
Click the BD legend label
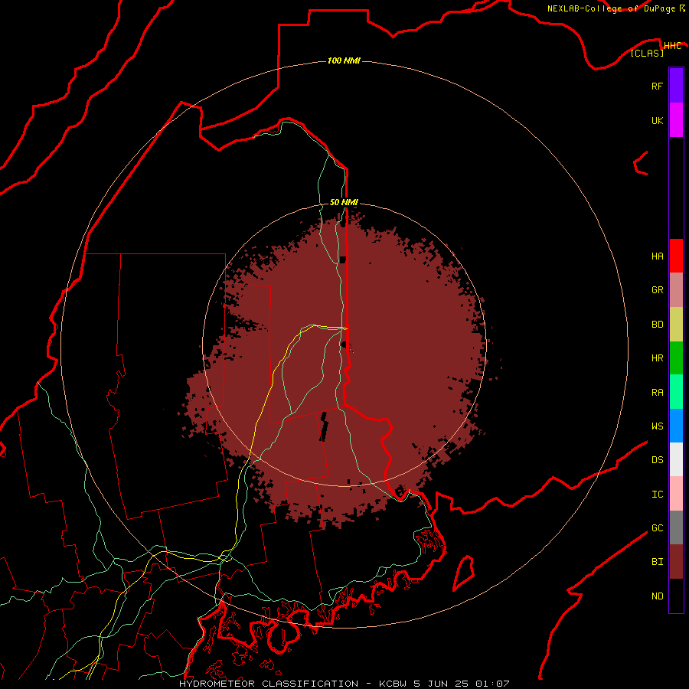657,325
